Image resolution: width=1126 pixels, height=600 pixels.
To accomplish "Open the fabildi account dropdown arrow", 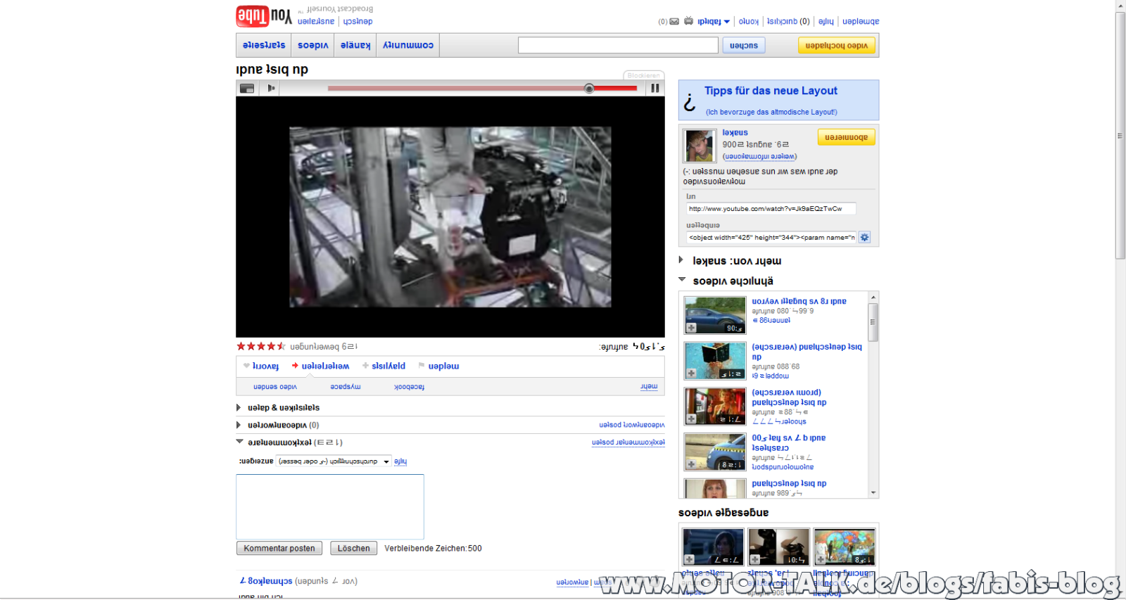I will [727, 22].
